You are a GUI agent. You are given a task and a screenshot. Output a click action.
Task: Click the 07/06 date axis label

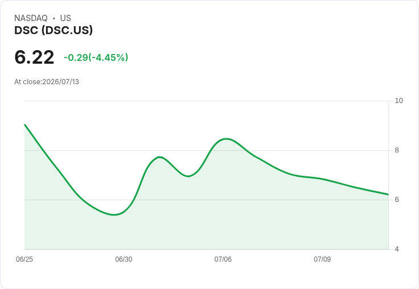[x=223, y=259]
